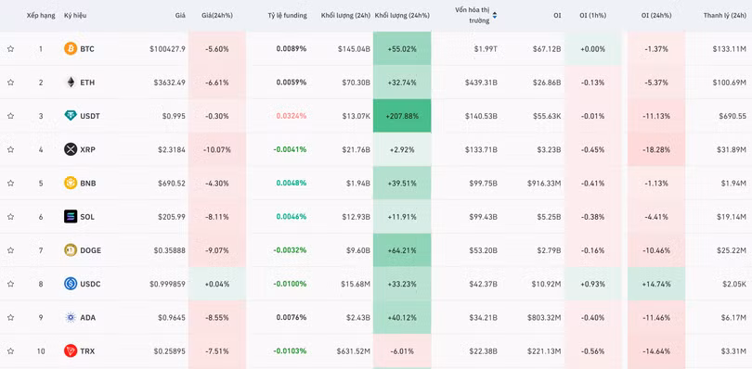Click TRX funding rate -0.0103%

pyautogui.click(x=290, y=350)
